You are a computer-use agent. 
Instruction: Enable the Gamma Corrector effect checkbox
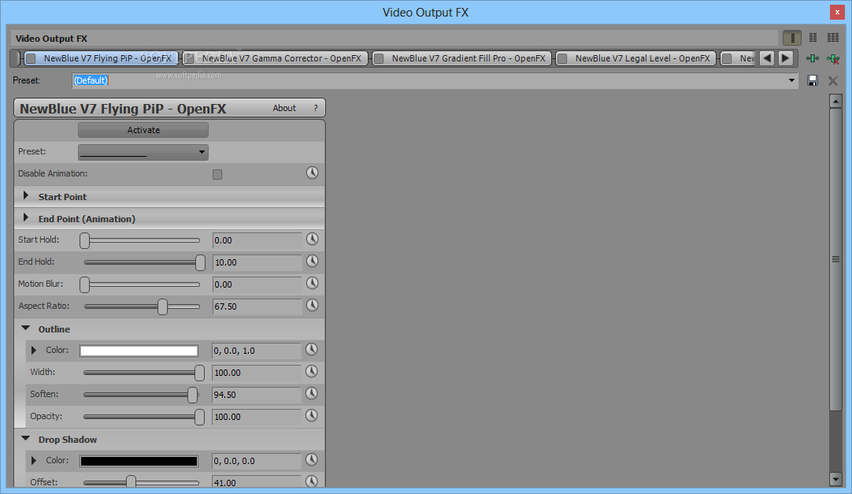coord(188,58)
